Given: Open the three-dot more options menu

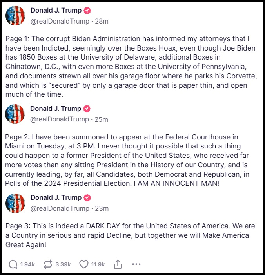Looking at the screenshot, I should (x=136, y=264).
